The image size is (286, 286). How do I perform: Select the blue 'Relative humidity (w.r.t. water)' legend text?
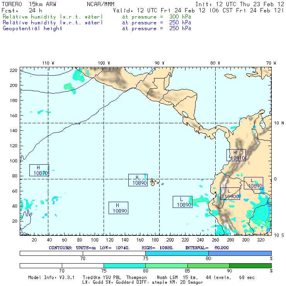coord(53,23)
